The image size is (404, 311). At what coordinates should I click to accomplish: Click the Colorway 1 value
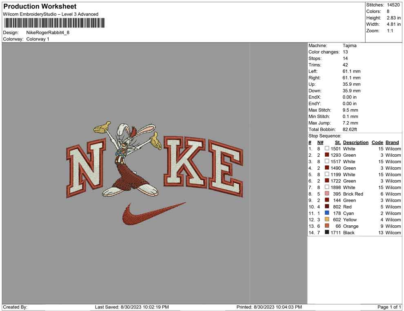(38, 39)
